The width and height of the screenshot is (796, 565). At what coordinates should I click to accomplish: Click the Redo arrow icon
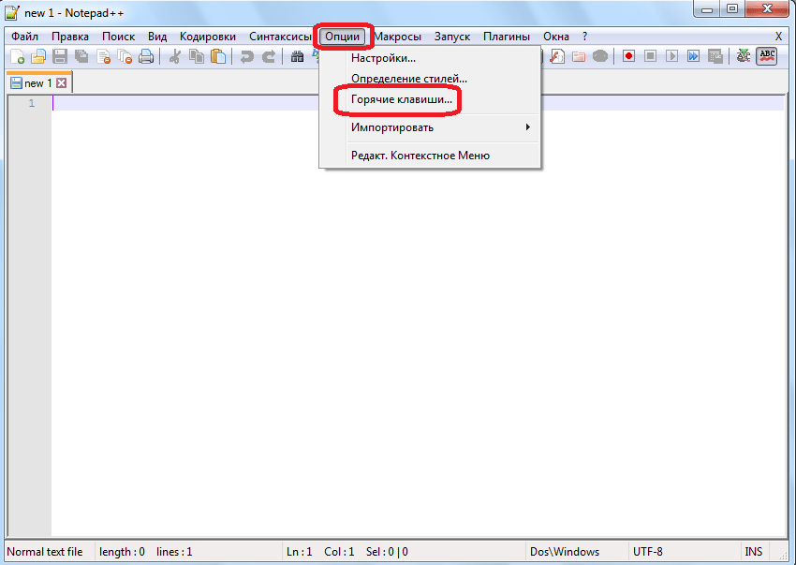point(269,56)
